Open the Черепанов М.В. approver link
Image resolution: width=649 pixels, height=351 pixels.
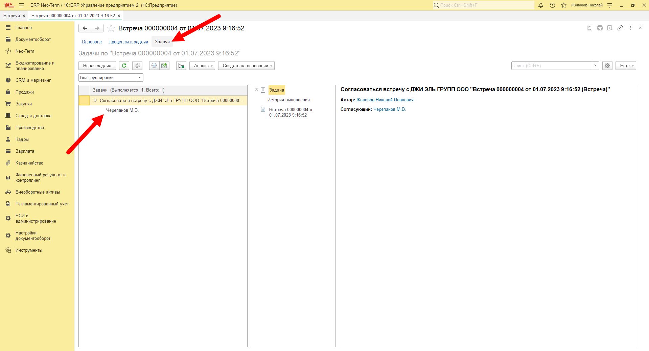click(x=390, y=109)
